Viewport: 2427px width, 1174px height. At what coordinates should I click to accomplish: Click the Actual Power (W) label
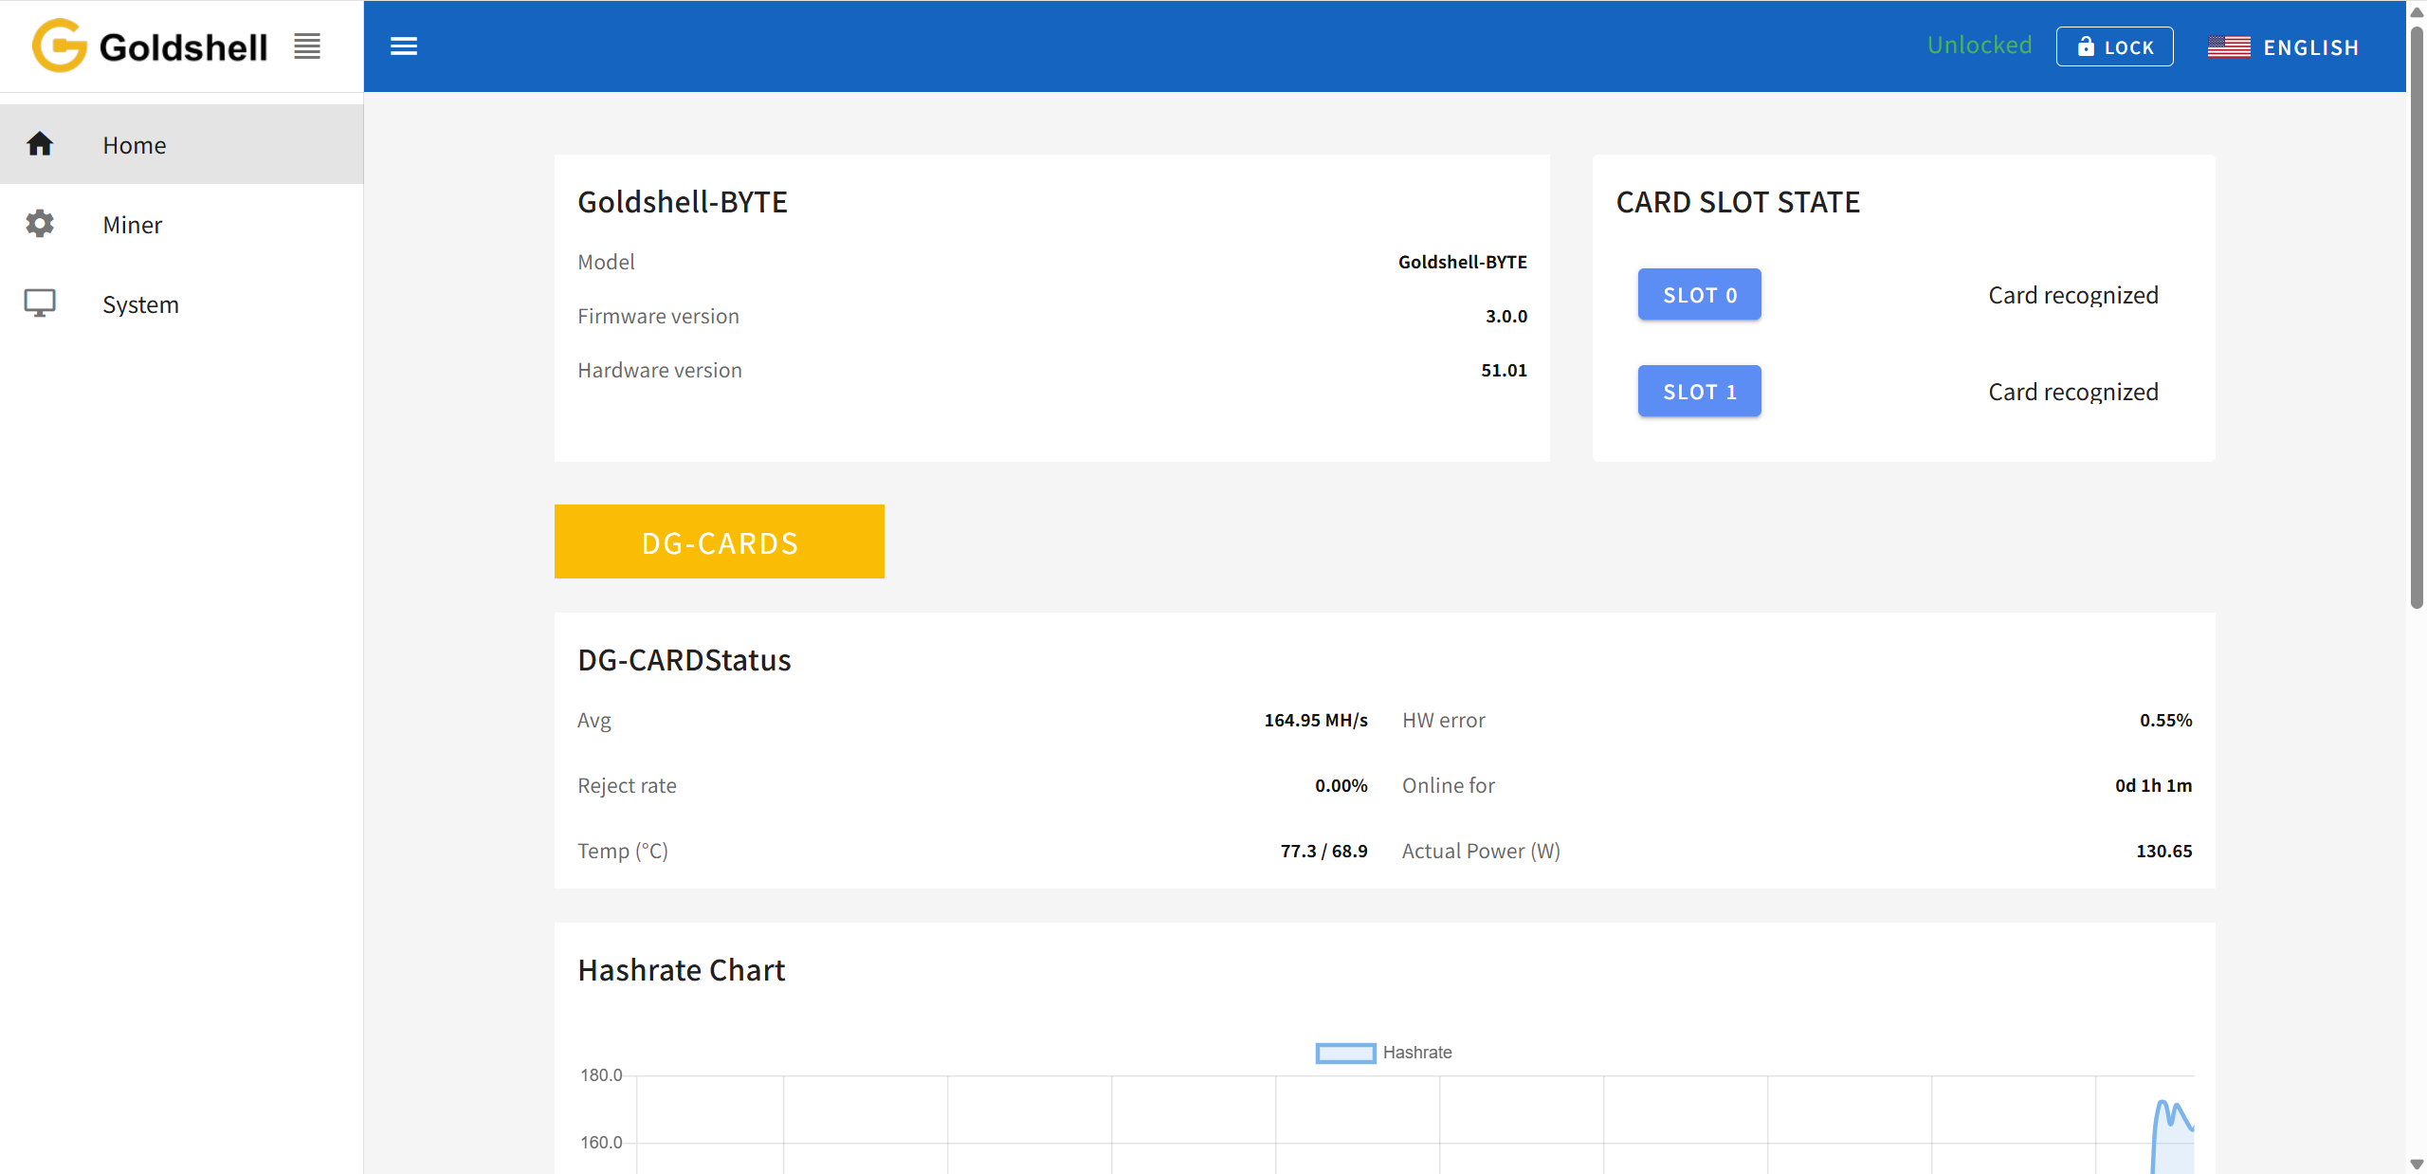tap(1481, 851)
